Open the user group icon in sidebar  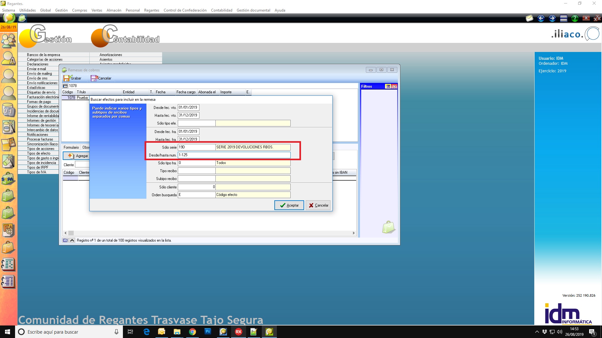pos(8,40)
